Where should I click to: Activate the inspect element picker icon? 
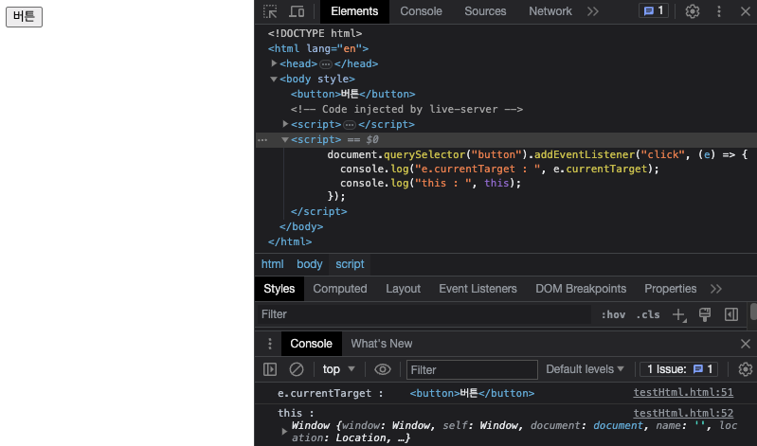tap(270, 11)
